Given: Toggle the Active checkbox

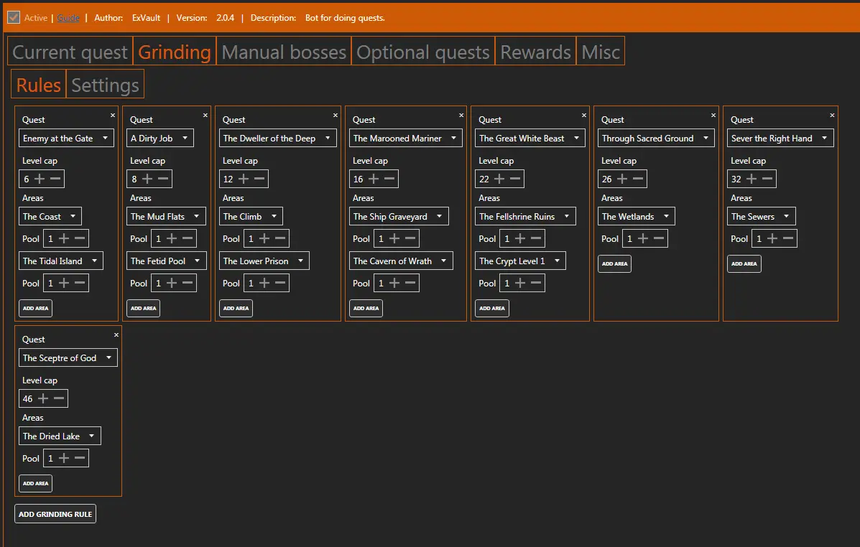Looking at the screenshot, I should pos(14,17).
